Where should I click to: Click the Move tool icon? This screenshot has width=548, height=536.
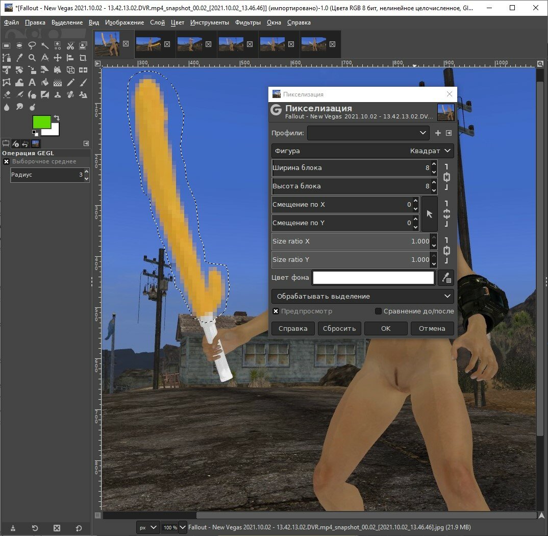point(58,58)
